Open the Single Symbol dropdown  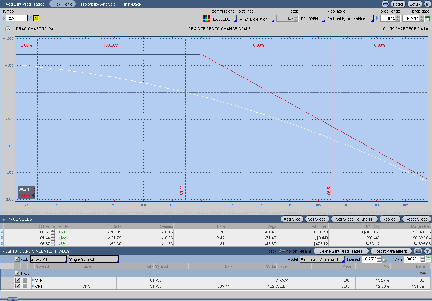click(x=94, y=259)
